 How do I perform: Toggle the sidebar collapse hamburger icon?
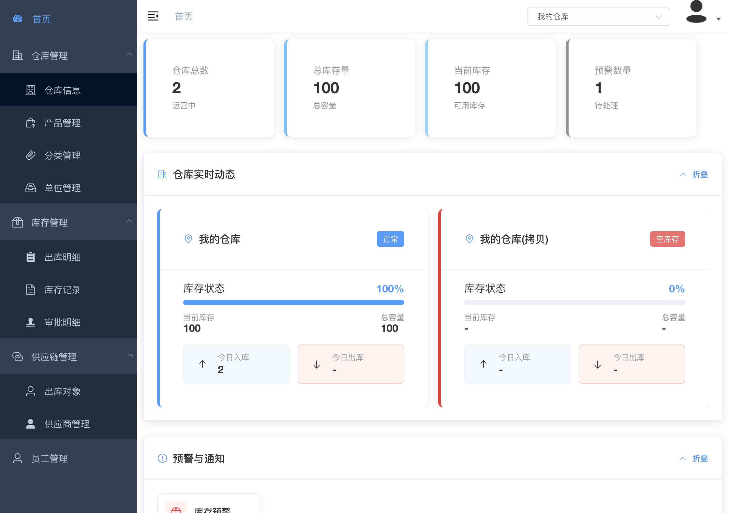click(153, 16)
